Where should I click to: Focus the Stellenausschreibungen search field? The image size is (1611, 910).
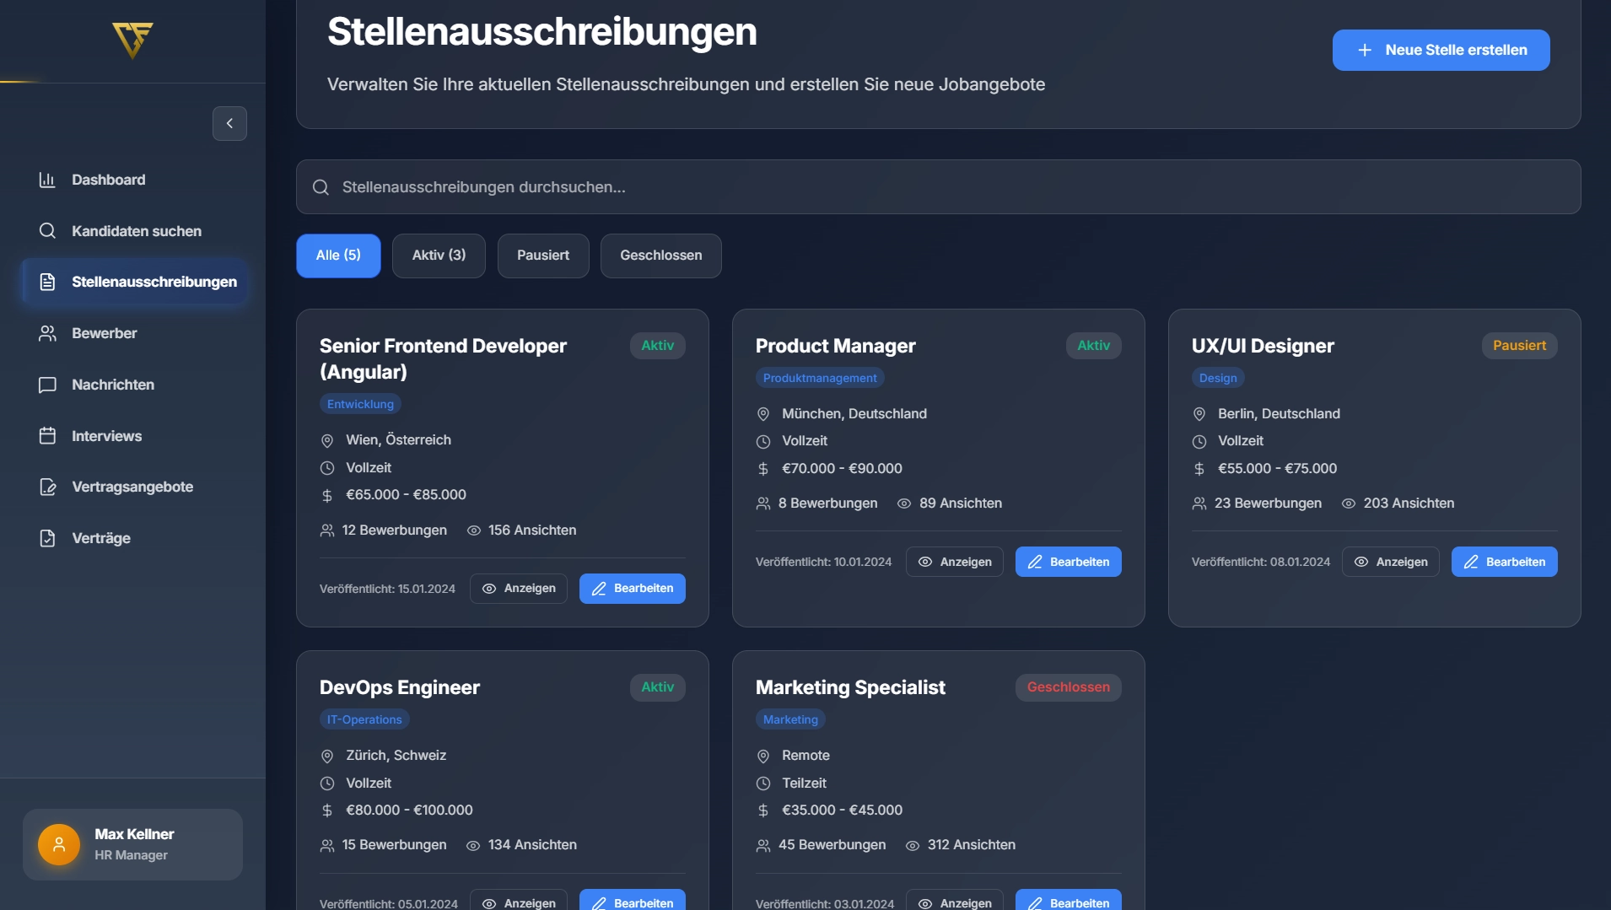(x=938, y=187)
